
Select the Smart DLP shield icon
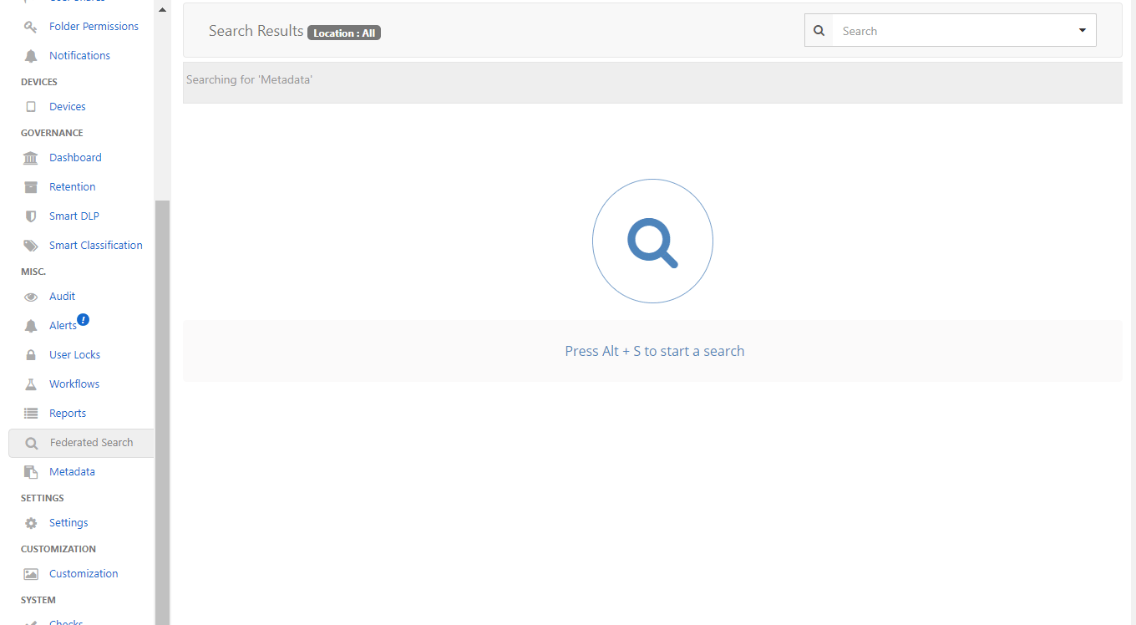point(31,216)
